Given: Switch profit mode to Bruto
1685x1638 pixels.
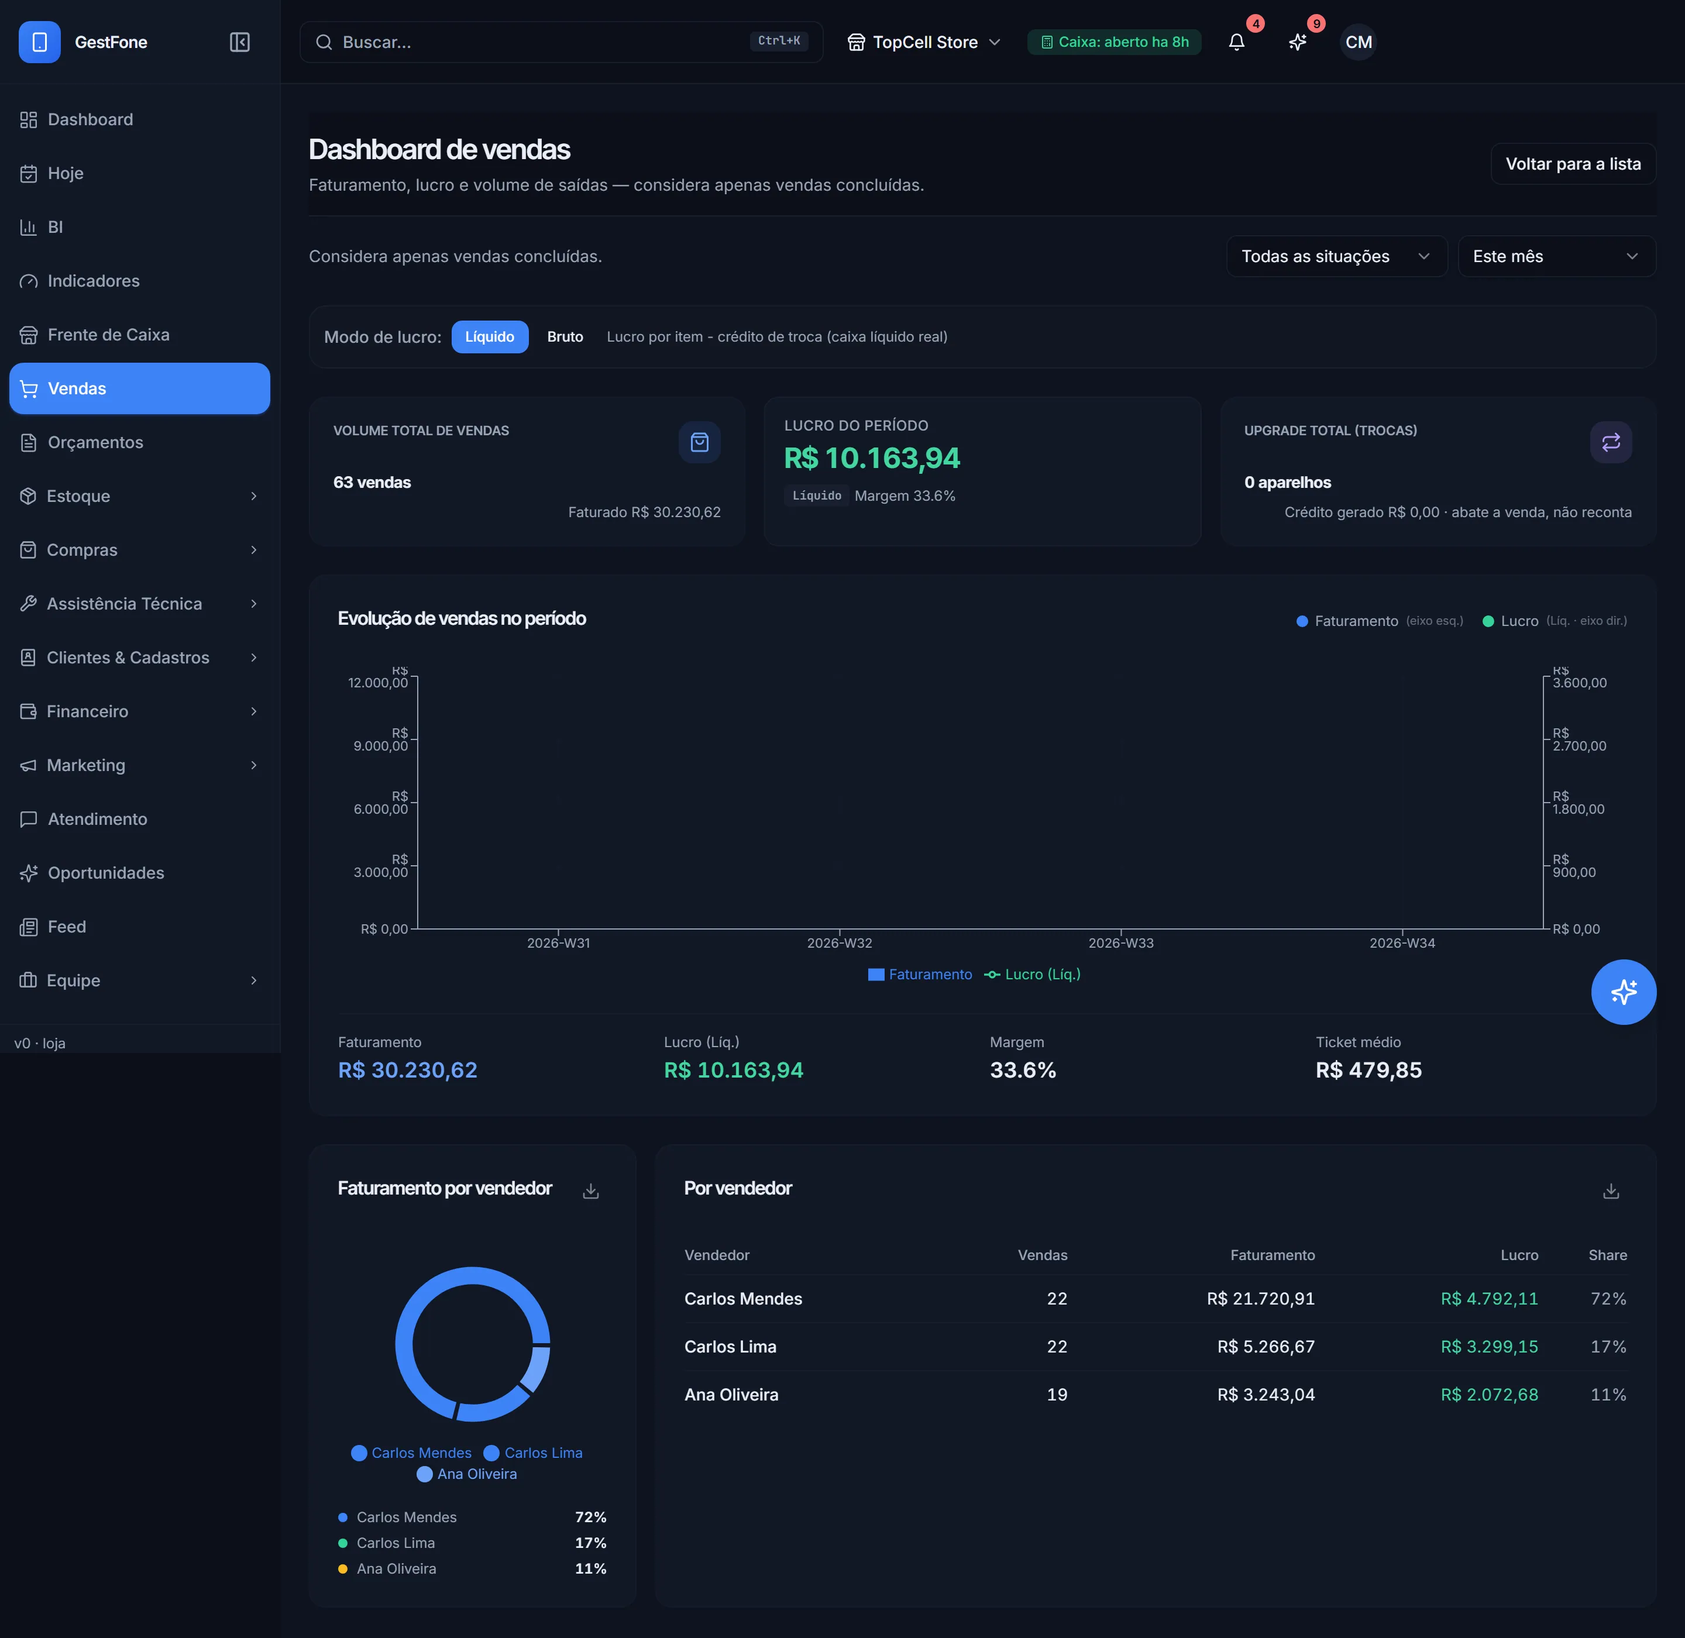Looking at the screenshot, I should click(565, 337).
